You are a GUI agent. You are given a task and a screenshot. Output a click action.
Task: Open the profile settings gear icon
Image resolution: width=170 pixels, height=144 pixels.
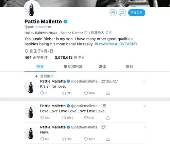point(113,13)
